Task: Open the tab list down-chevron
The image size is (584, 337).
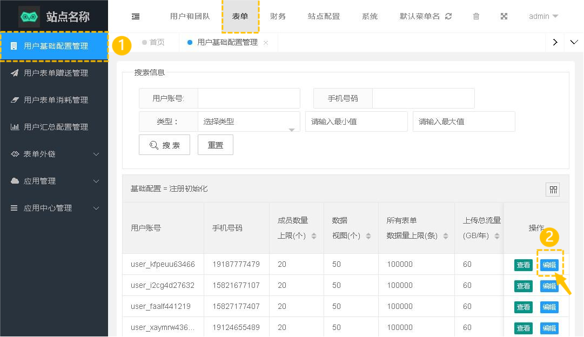Action: click(574, 42)
